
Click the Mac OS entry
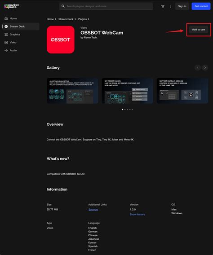coord(174,210)
